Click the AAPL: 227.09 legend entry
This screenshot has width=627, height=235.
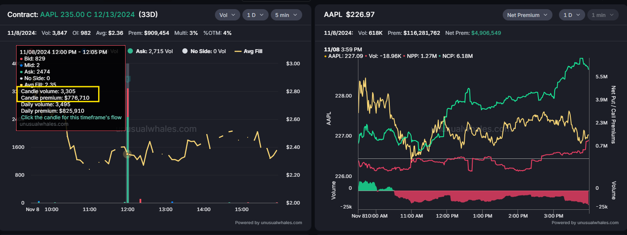click(344, 56)
